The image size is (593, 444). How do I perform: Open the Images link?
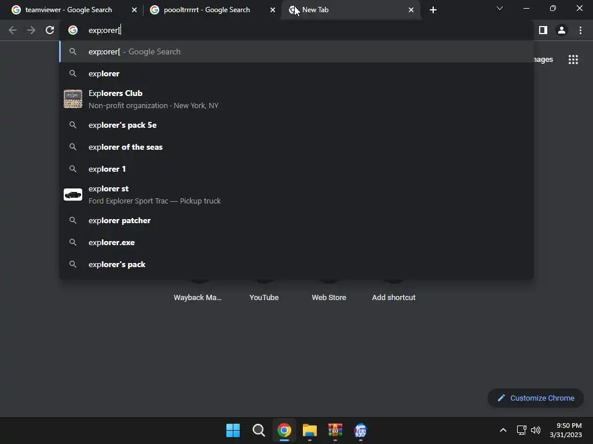coord(543,60)
